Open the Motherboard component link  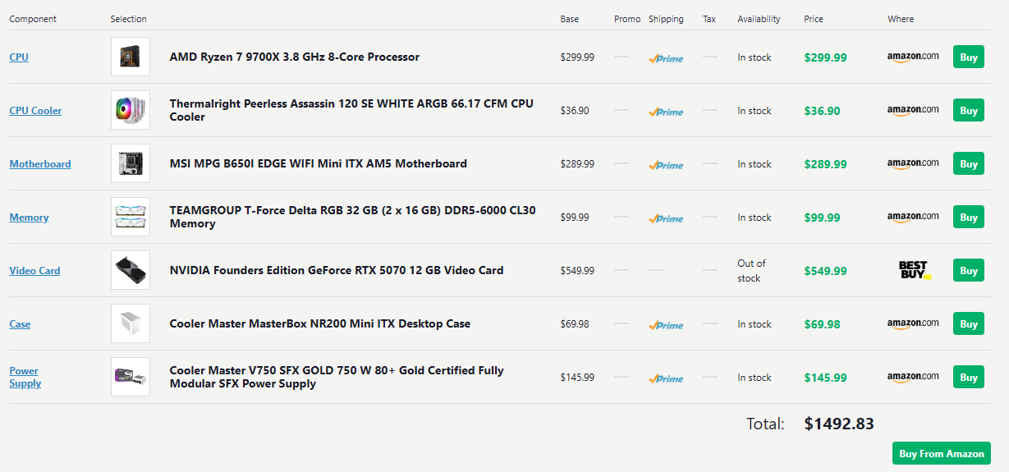(40, 164)
